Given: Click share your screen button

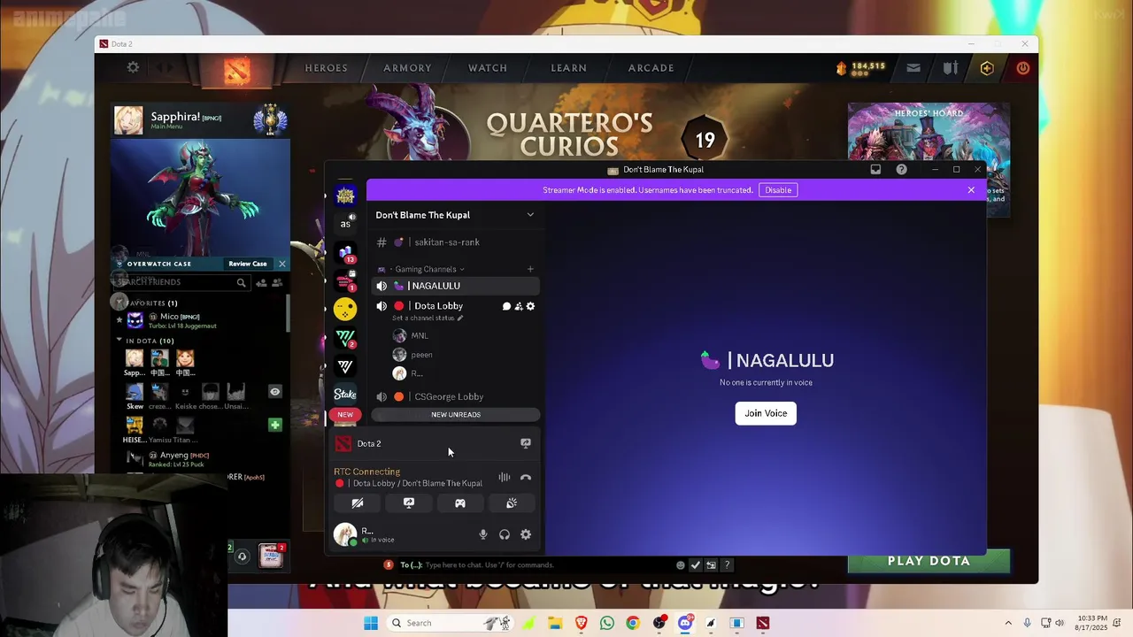Looking at the screenshot, I should [x=409, y=503].
